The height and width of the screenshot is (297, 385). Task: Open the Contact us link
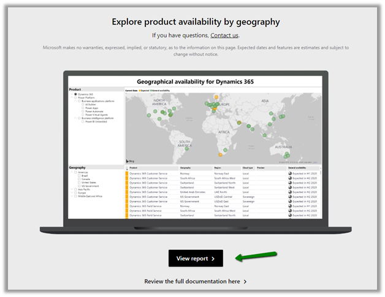point(224,36)
